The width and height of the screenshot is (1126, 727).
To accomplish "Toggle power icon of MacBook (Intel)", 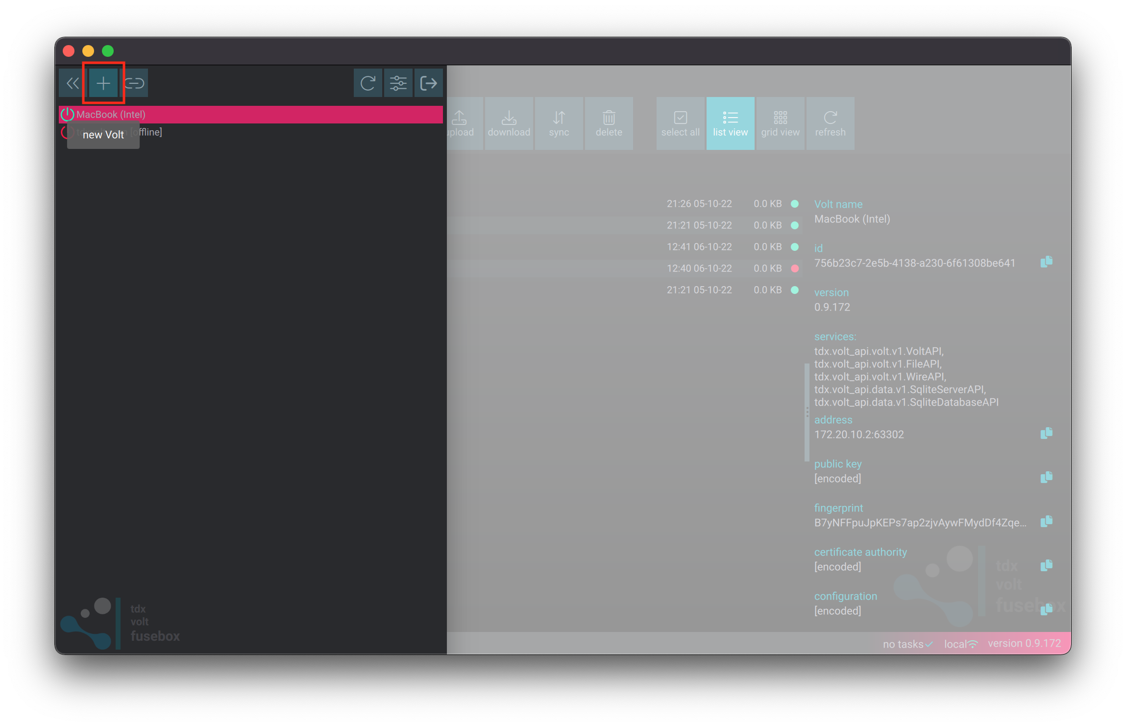I will pos(68,115).
